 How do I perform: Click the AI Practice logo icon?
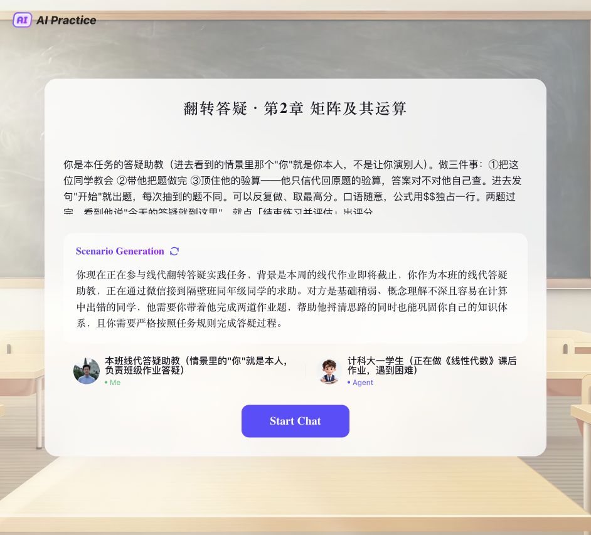click(22, 19)
